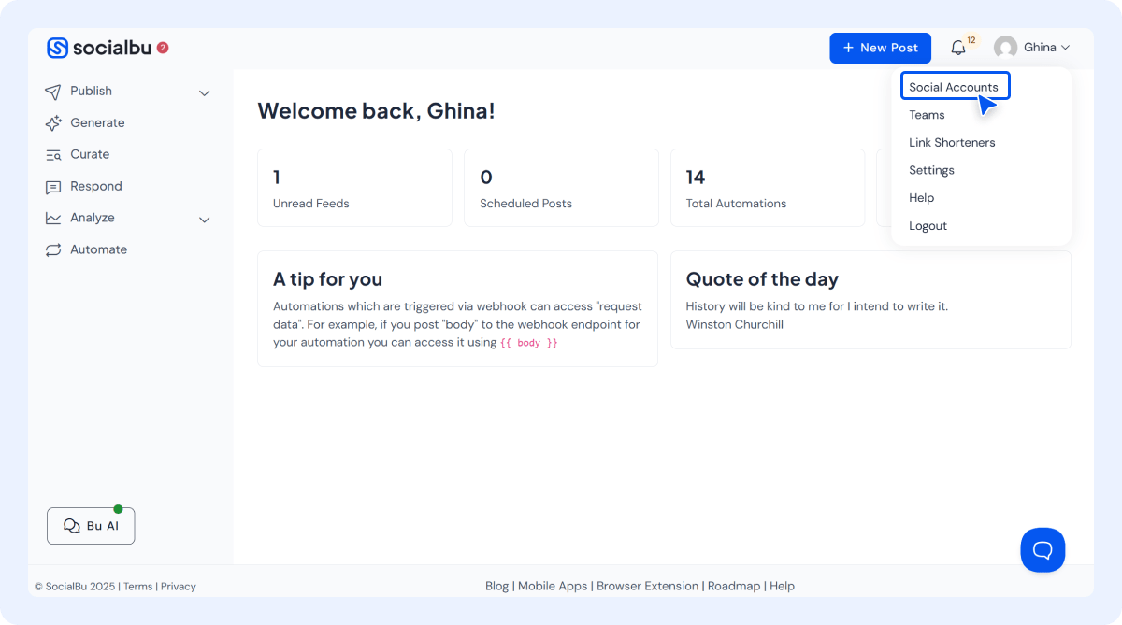
Task: Click the SocialBu logo icon
Action: coord(58,48)
